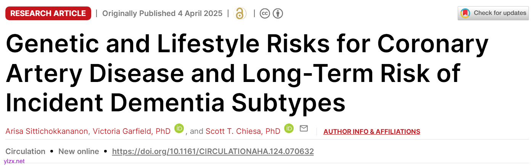This screenshot has width=532, height=167.
Task: Click the Originally Published 4 April 2025 date
Action: click(x=162, y=13)
